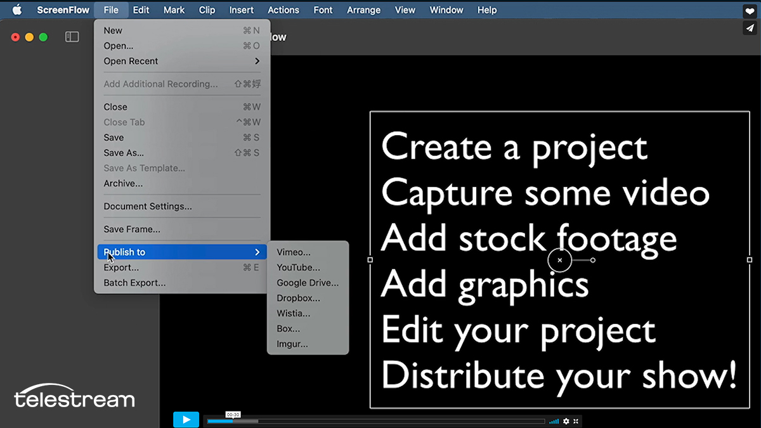The image size is (761, 428).
Task: Click the text box center anchor circle
Action: click(x=559, y=260)
